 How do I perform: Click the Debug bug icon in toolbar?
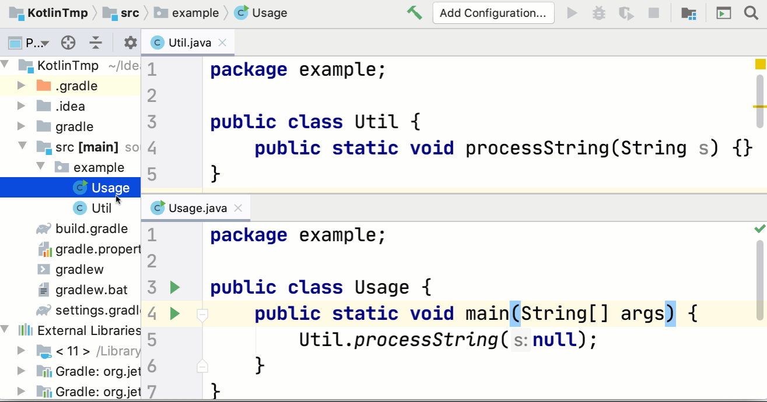pyautogui.click(x=598, y=12)
